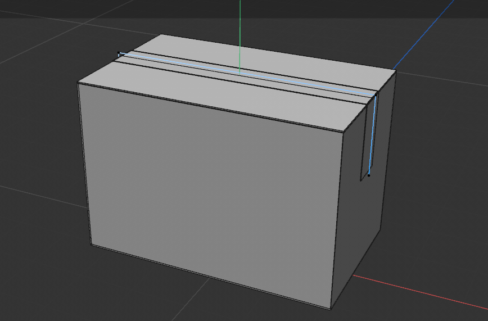The width and height of the screenshot is (488, 321).
Task: Click the bottom edge of the front face
Action: pos(211,277)
